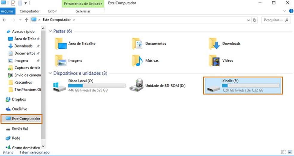Click the Back navigation arrow
The image size is (294, 156).
(x=4, y=20)
